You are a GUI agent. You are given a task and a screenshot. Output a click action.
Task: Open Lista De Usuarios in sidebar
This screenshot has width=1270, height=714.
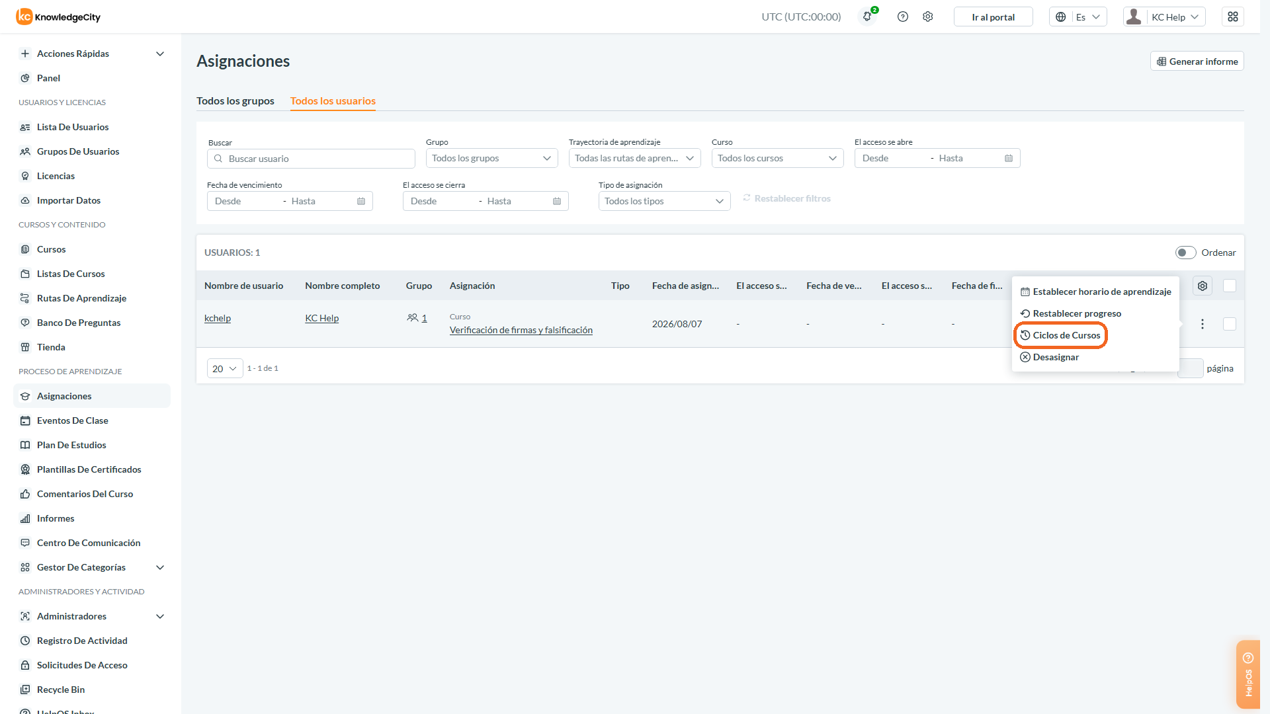73,127
